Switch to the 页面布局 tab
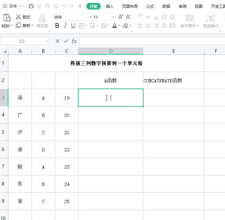225x220 pixels. [130, 6]
